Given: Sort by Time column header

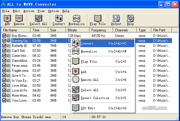Looking at the screenshot, I should (x=39, y=30).
